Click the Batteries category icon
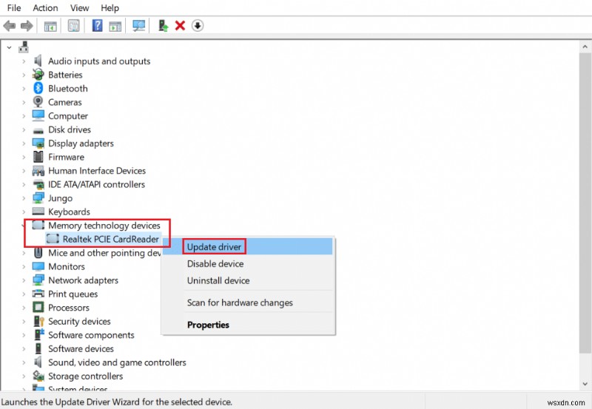 38,74
